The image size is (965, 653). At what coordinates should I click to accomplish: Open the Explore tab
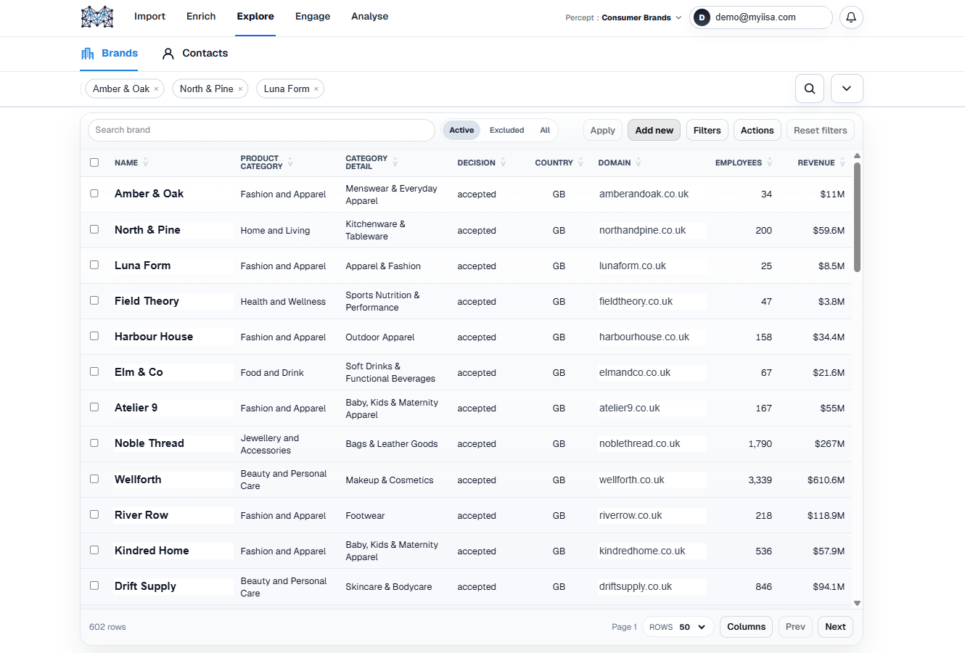tap(255, 17)
